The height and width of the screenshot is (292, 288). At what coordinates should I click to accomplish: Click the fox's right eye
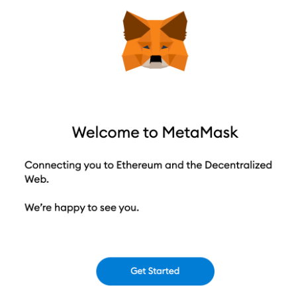click(x=165, y=47)
